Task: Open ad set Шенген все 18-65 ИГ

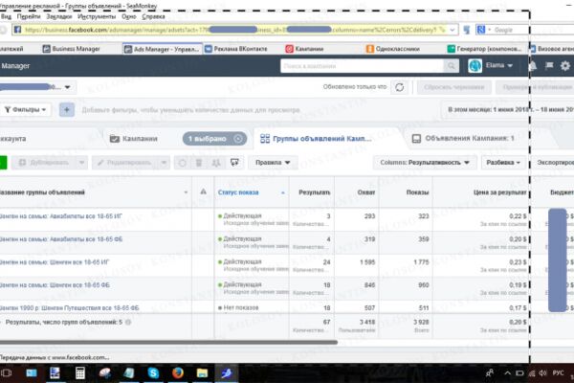Action: point(55,262)
